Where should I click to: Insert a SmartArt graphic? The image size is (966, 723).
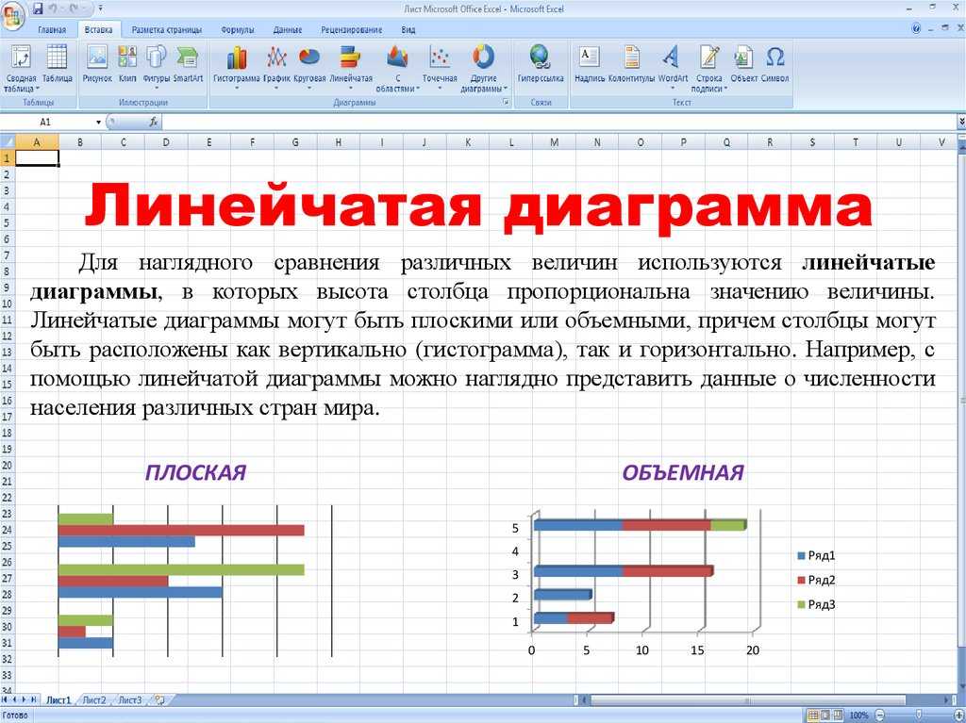(188, 63)
